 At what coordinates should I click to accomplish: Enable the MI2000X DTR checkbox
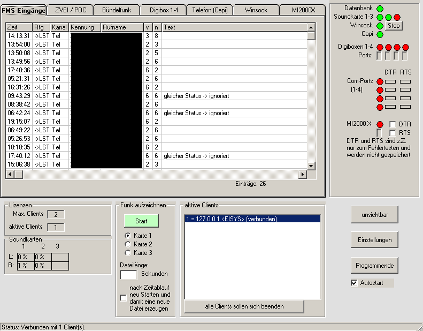pos(393,124)
